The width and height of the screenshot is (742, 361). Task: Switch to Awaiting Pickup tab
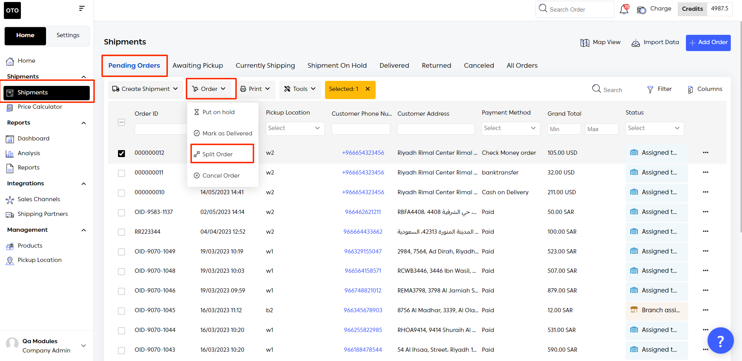[x=198, y=65]
